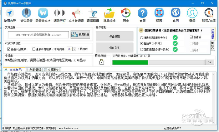Open 速录听打 waveform tool

59,15
